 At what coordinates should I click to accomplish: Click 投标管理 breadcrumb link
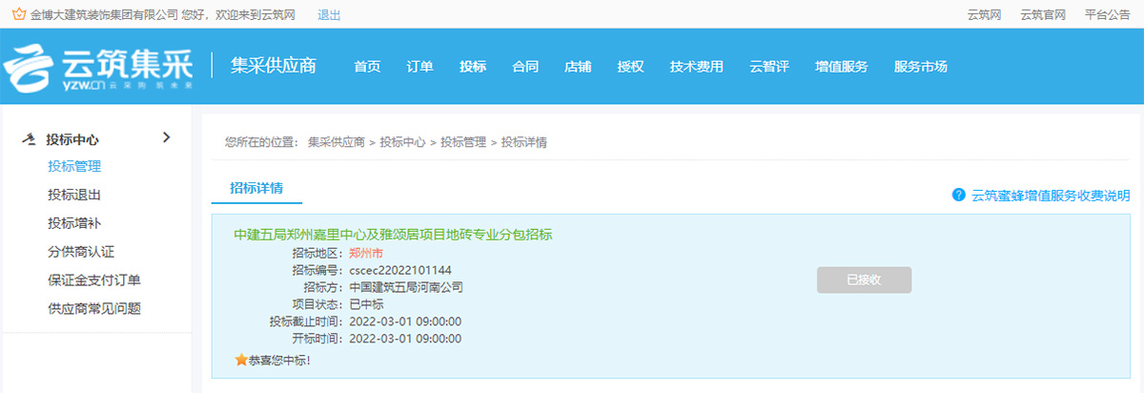coord(463,142)
